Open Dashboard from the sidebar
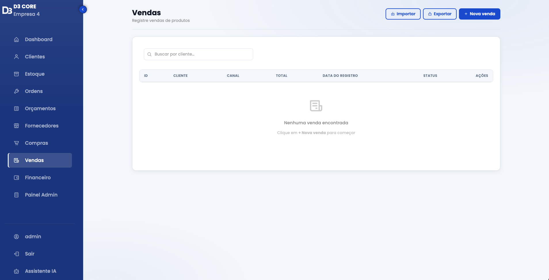This screenshot has width=549, height=280. (39, 39)
